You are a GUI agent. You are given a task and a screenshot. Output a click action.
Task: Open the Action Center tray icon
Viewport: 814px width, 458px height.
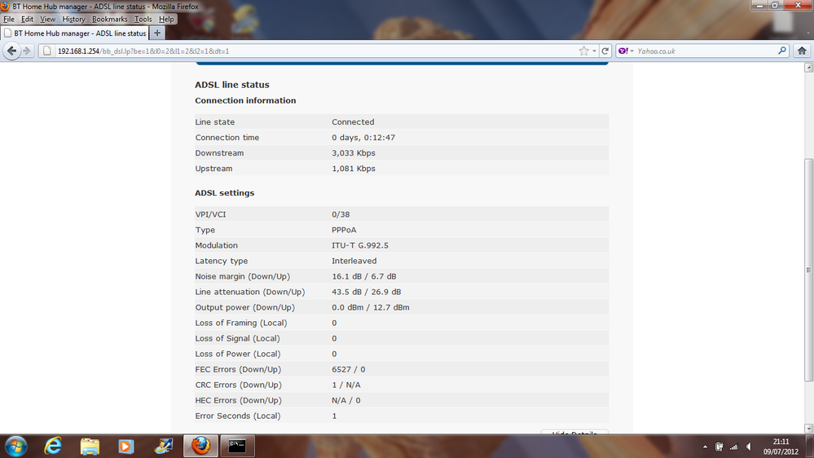[x=719, y=447]
